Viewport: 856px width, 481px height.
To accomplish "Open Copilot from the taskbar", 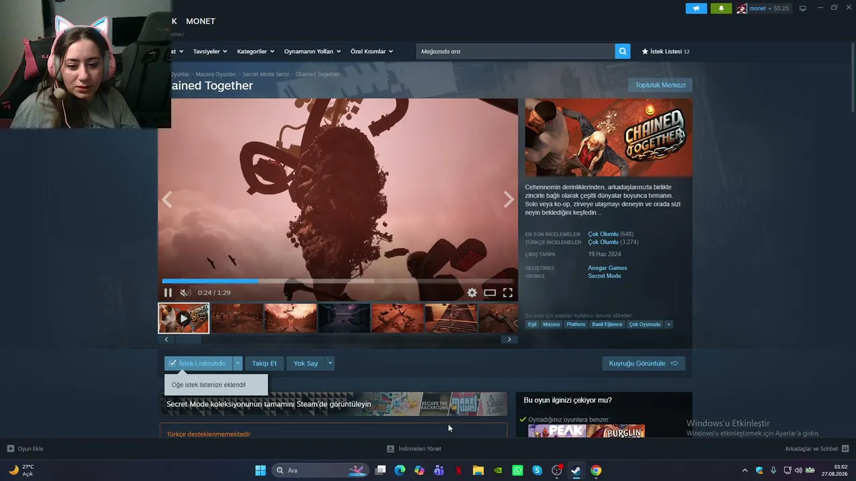I will pyautogui.click(x=419, y=470).
